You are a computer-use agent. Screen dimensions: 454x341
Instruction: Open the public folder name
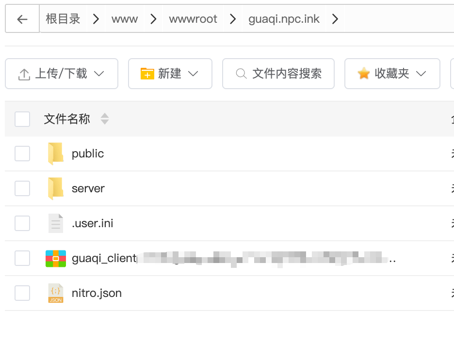click(88, 154)
